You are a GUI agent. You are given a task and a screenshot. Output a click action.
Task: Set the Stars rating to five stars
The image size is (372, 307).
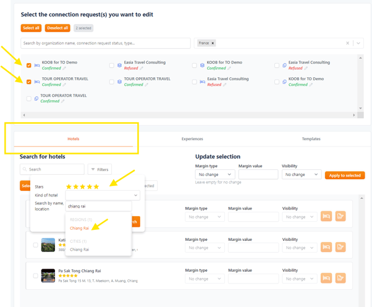(x=96, y=186)
